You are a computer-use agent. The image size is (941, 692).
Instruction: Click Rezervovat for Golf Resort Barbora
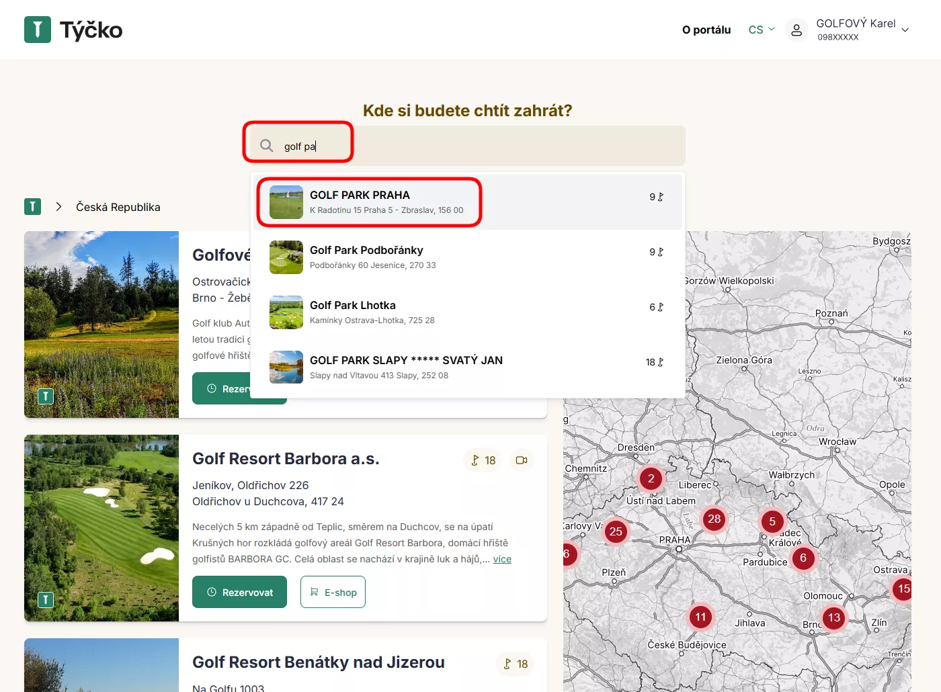point(239,592)
